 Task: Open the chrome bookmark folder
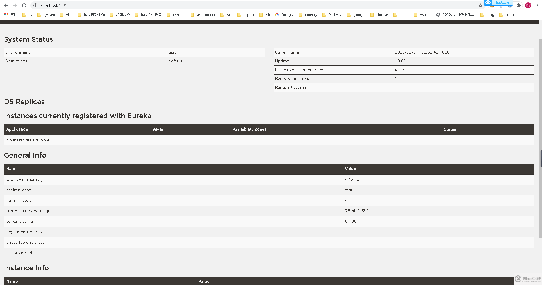(x=176, y=15)
